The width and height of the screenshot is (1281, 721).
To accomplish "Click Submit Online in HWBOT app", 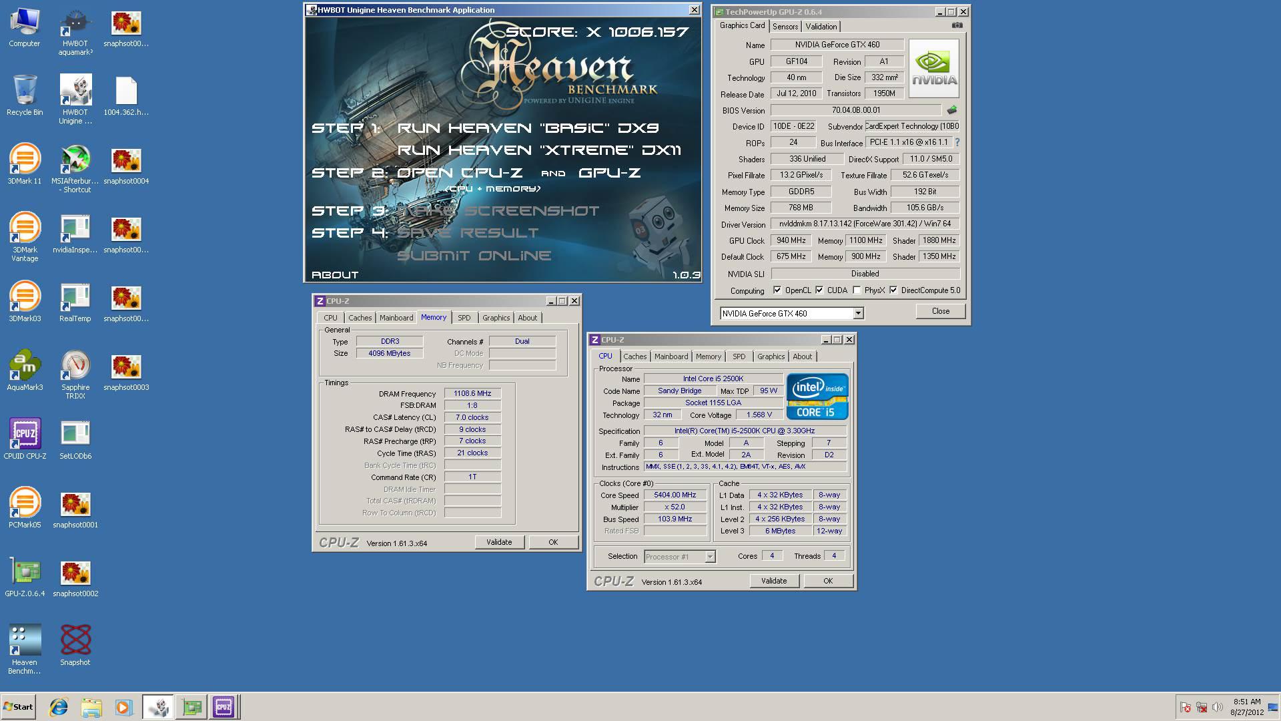I will (x=474, y=255).
